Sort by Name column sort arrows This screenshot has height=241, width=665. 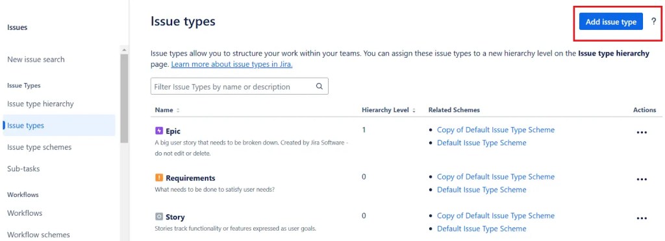(x=178, y=110)
